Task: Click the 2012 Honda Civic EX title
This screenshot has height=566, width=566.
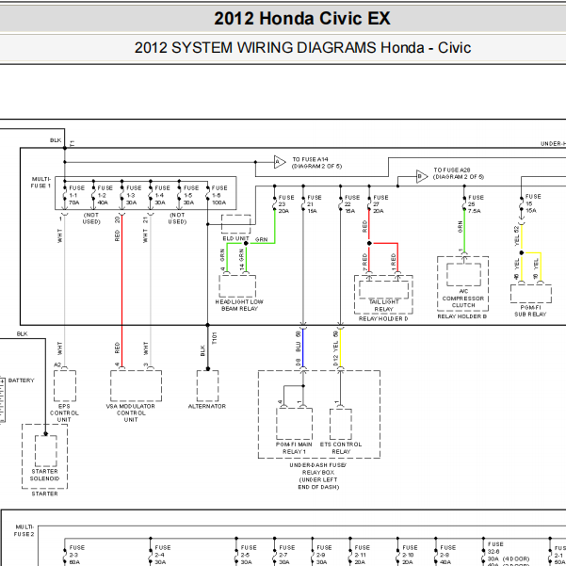Action: 302,19
